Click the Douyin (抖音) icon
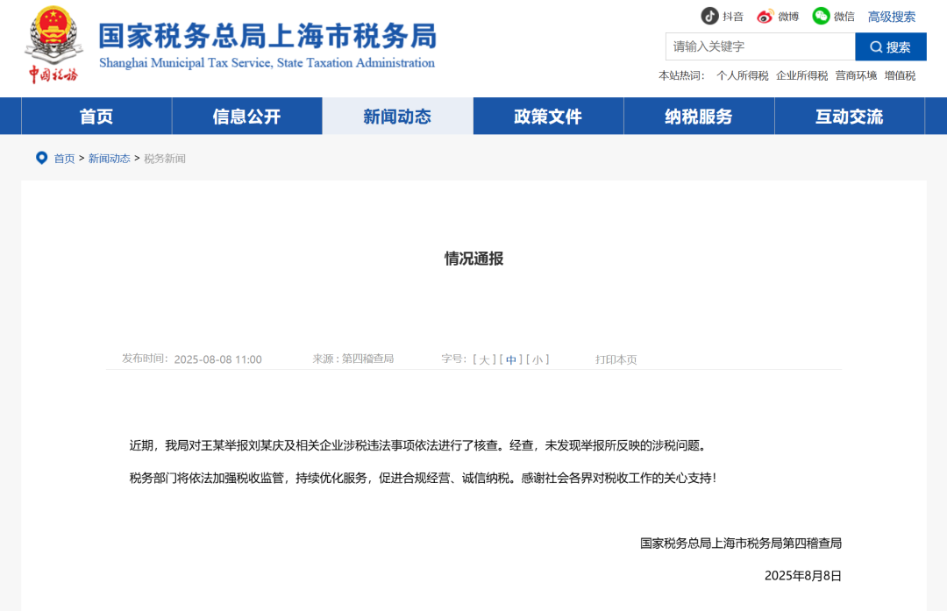Screen dimensions: 947x611 click(x=709, y=16)
